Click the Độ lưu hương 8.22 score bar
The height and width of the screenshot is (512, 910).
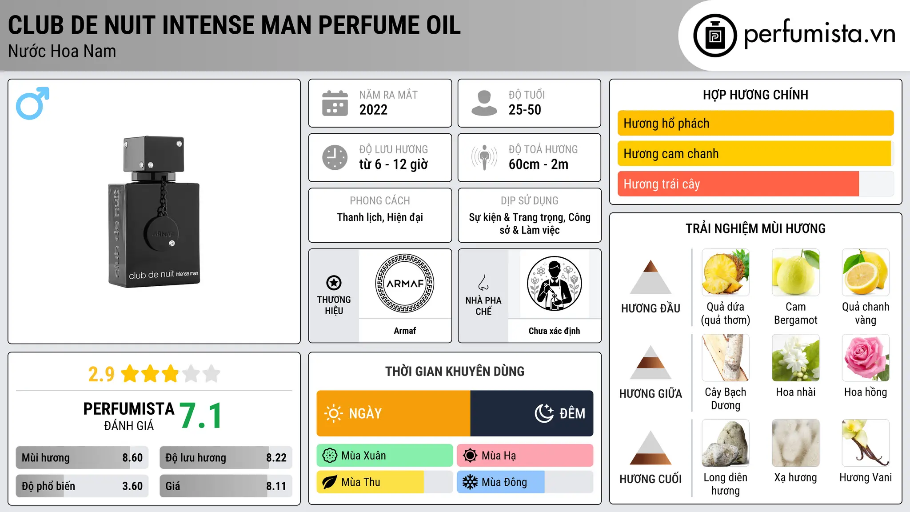pyautogui.click(x=226, y=458)
